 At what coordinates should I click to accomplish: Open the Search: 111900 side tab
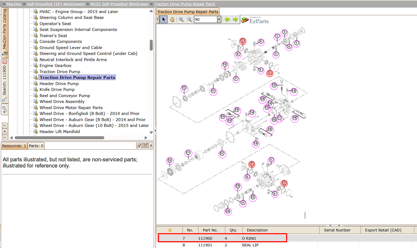(x=5, y=81)
